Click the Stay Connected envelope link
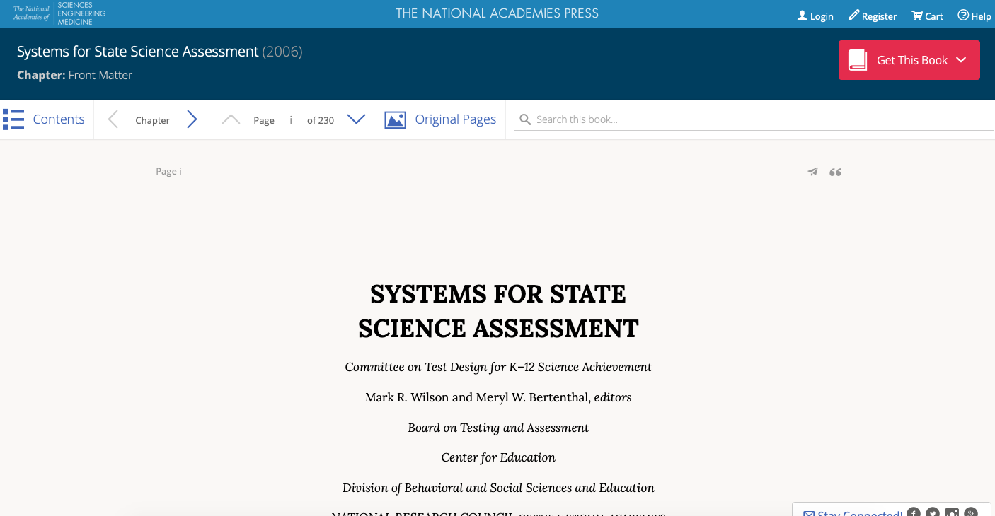Image resolution: width=995 pixels, height=516 pixels. (x=853, y=512)
